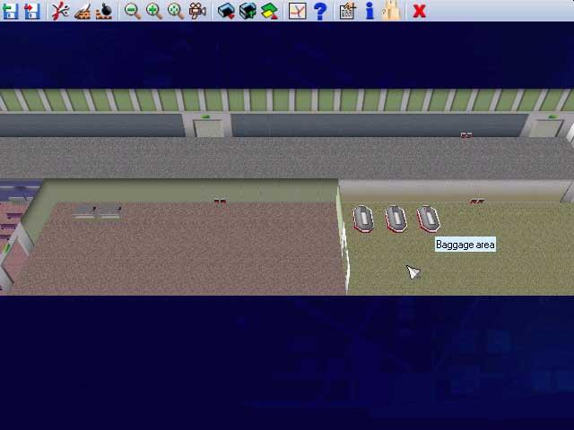Click the first save disk icon
The width and height of the screenshot is (574, 430).
coord(10,11)
